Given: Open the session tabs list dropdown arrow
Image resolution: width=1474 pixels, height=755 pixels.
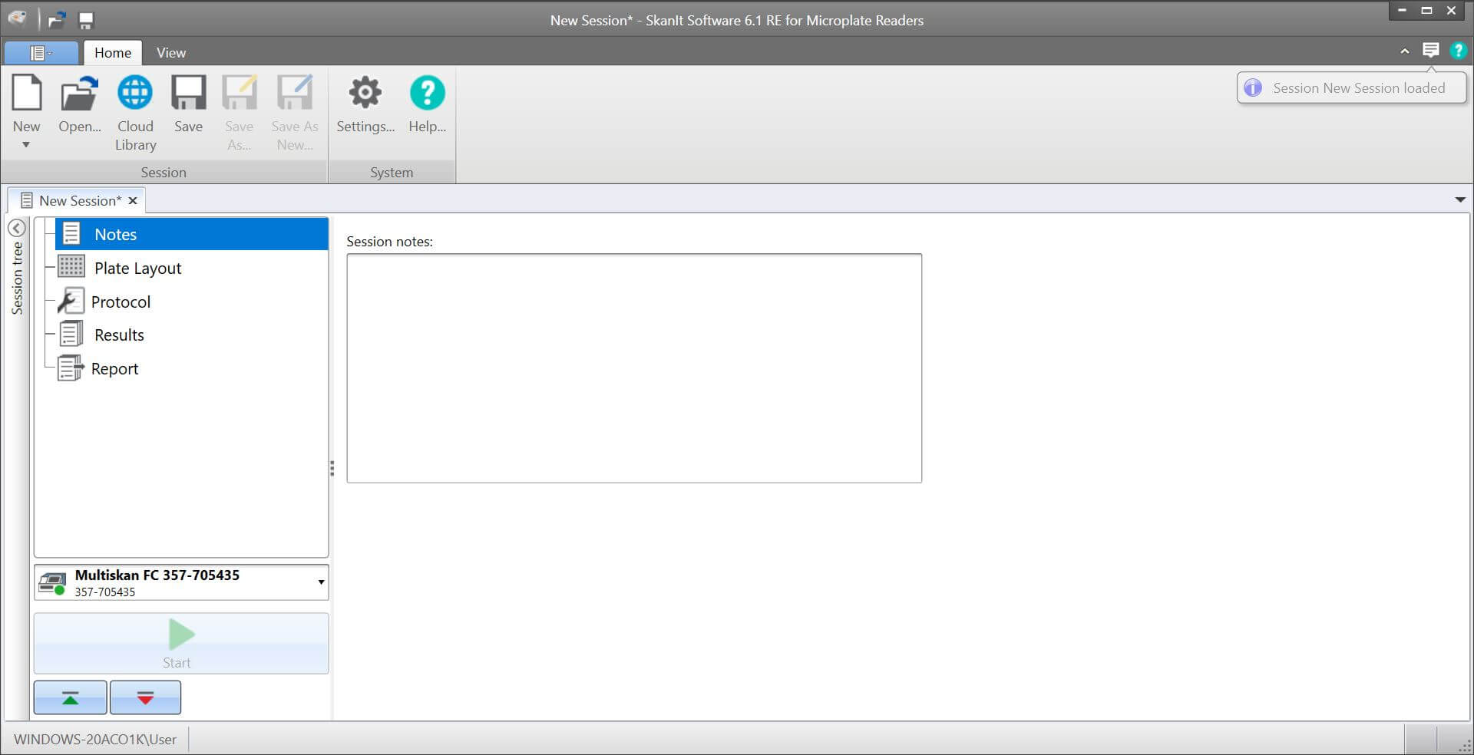Looking at the screenshot, I should coord(1459,200).
